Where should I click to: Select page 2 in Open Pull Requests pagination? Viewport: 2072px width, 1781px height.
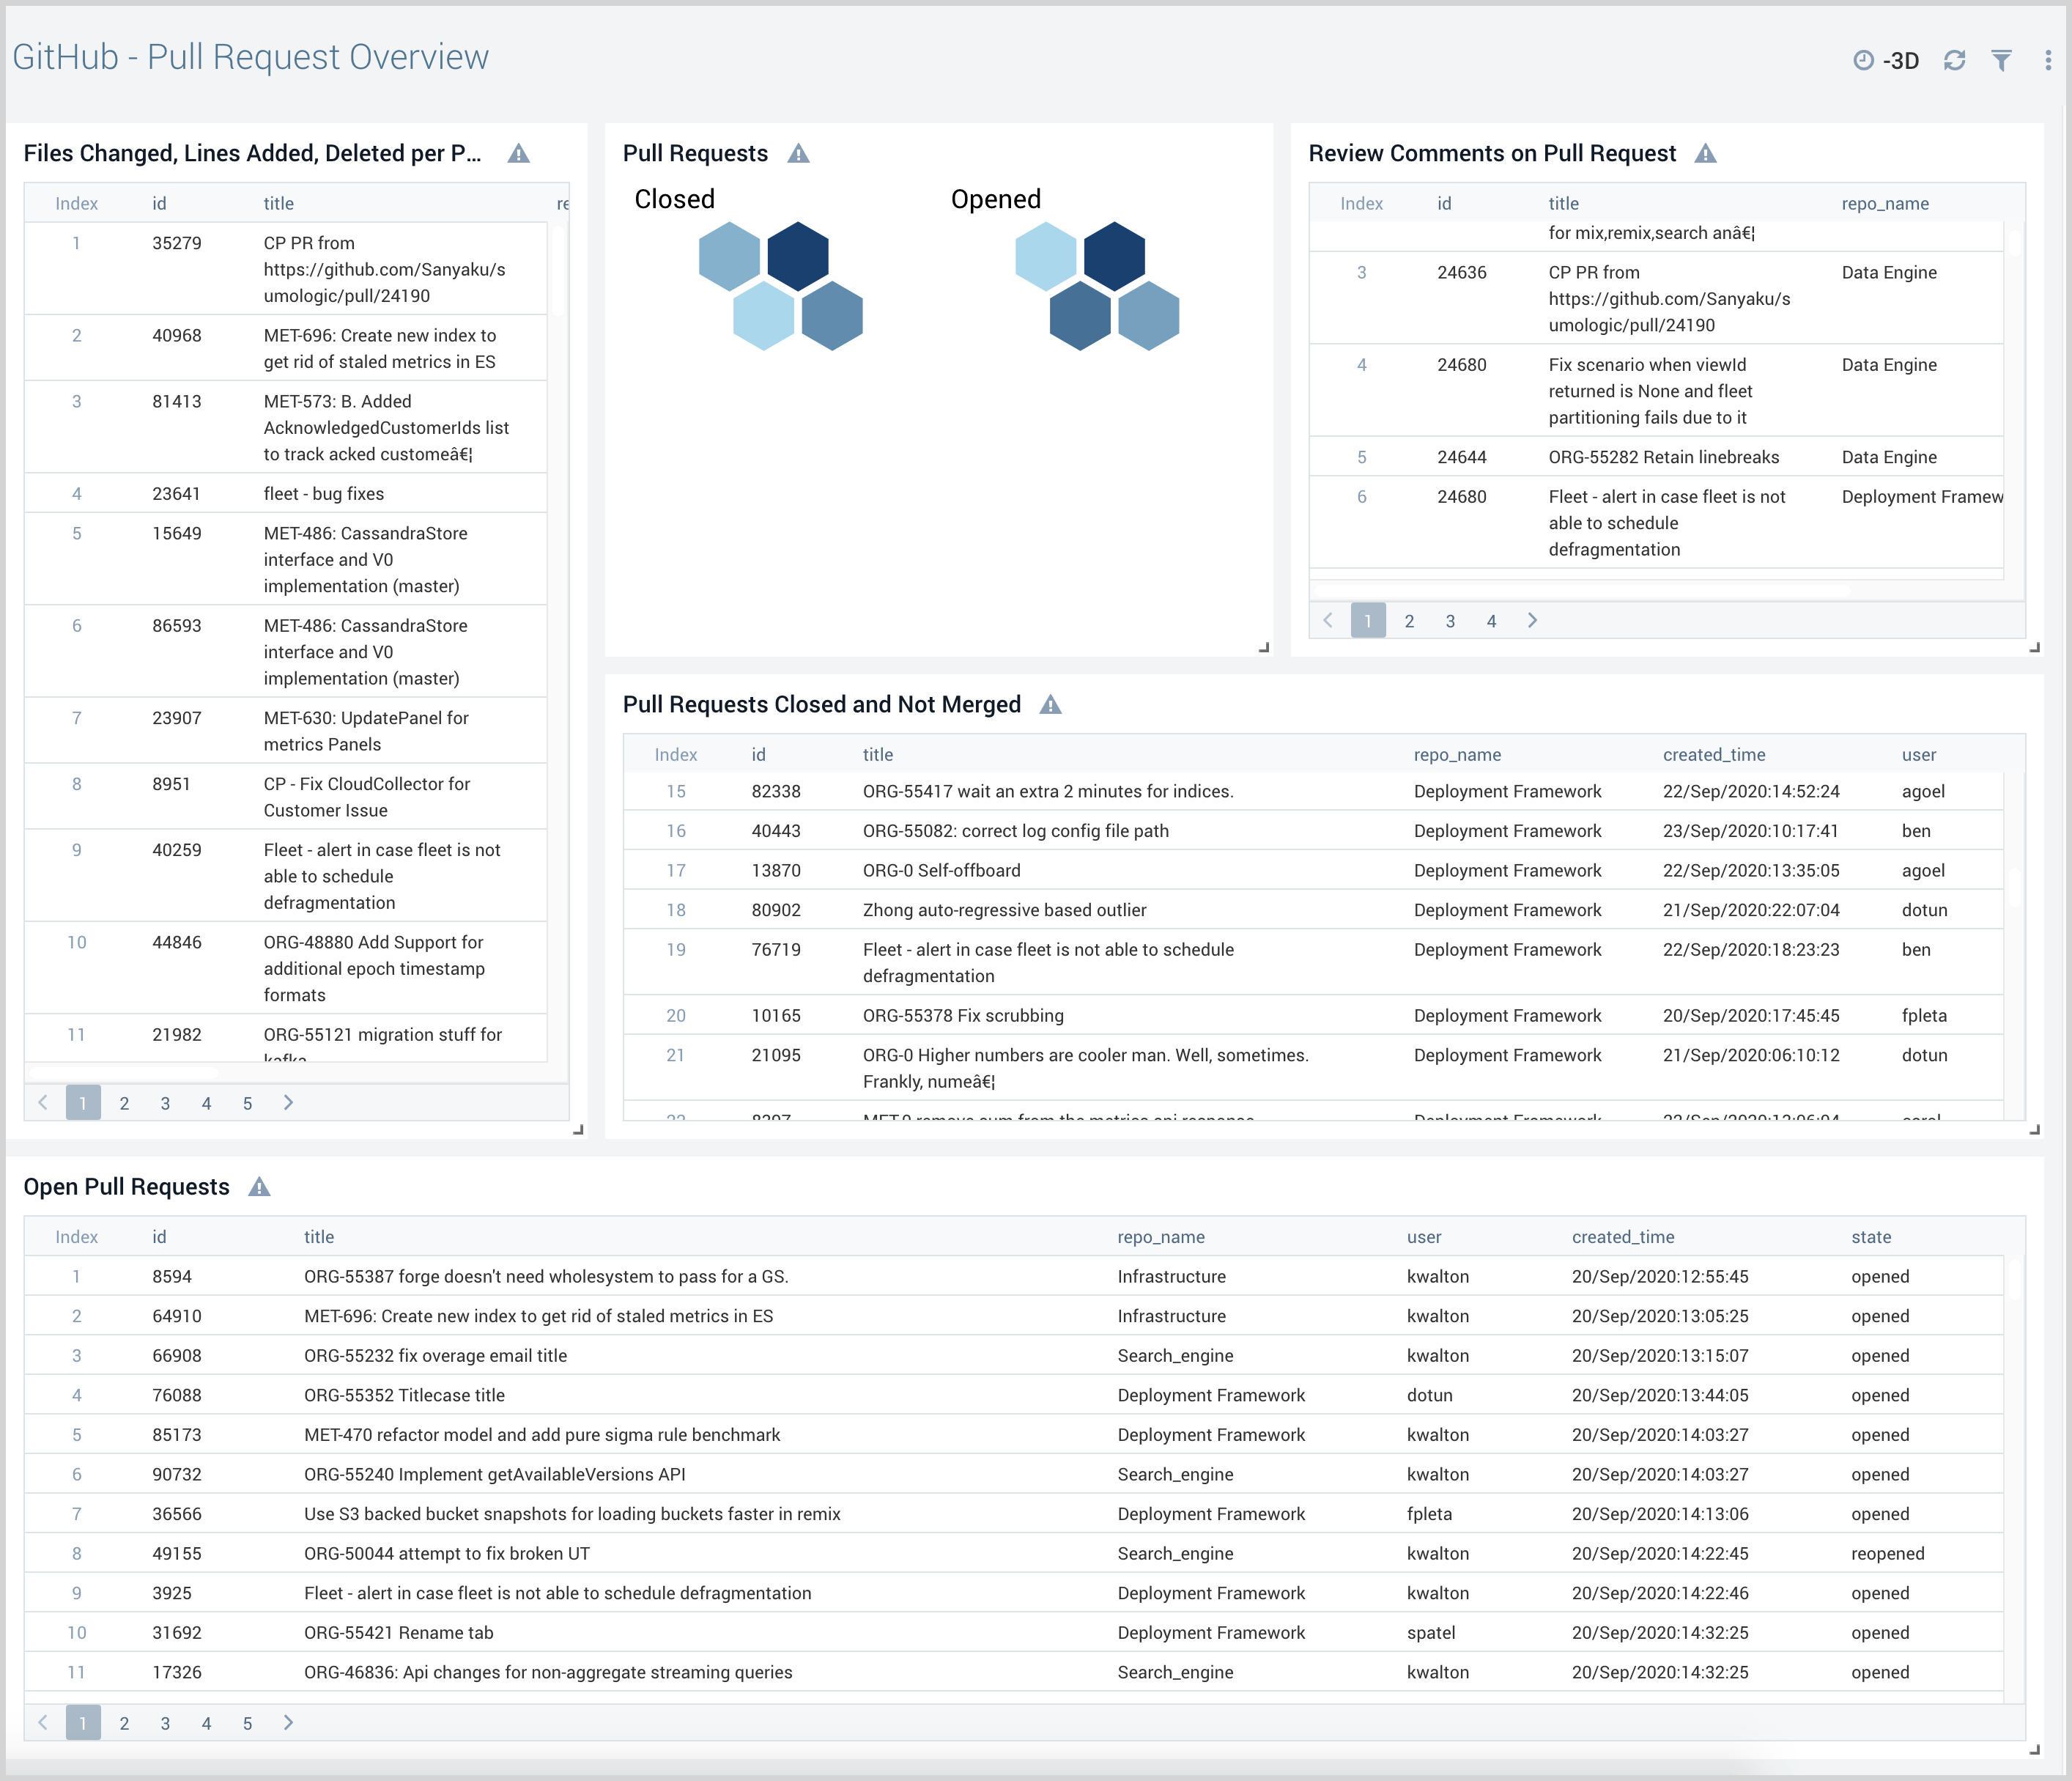coord(124,1723)
